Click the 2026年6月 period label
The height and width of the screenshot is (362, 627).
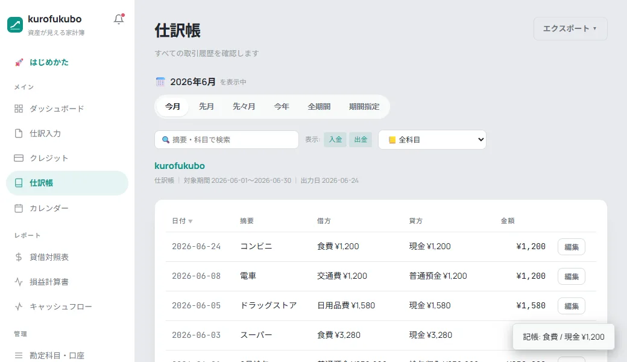pyautogui.click(x=193, y=82)
